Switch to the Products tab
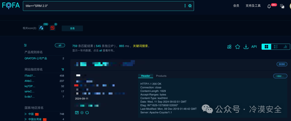Viewport: 291px width, 121px height. (161, 76)
